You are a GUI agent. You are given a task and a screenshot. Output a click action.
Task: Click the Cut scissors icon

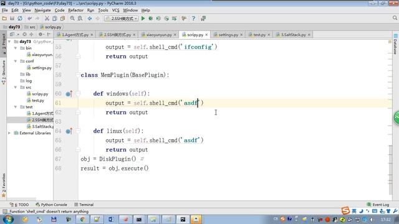point(47,18)
